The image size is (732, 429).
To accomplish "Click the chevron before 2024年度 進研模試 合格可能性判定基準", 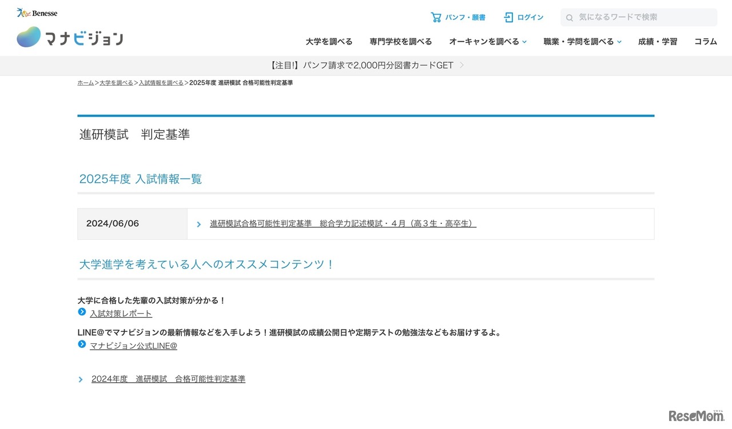I will click(81, 379).
